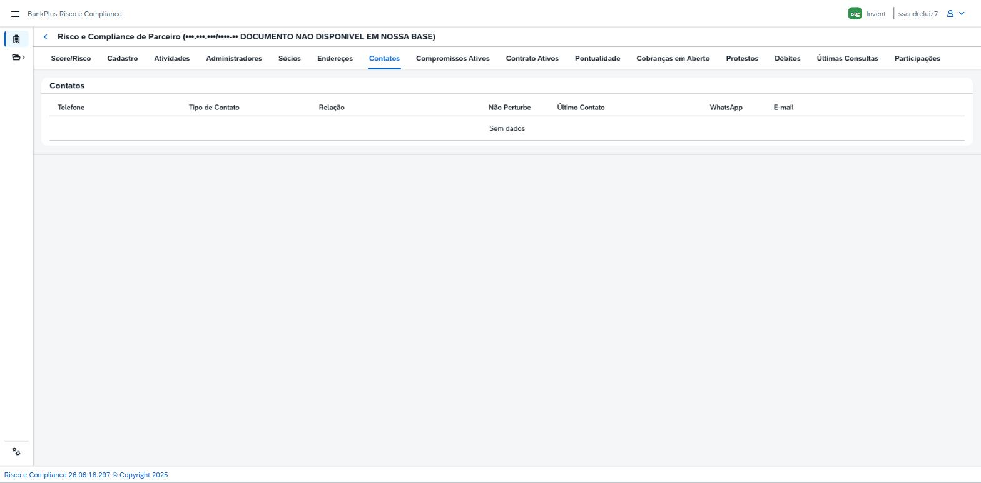This screenshot has height=483, width=981.
Task: Click the Tipo de Contato column header
Action: click(214, 108)
